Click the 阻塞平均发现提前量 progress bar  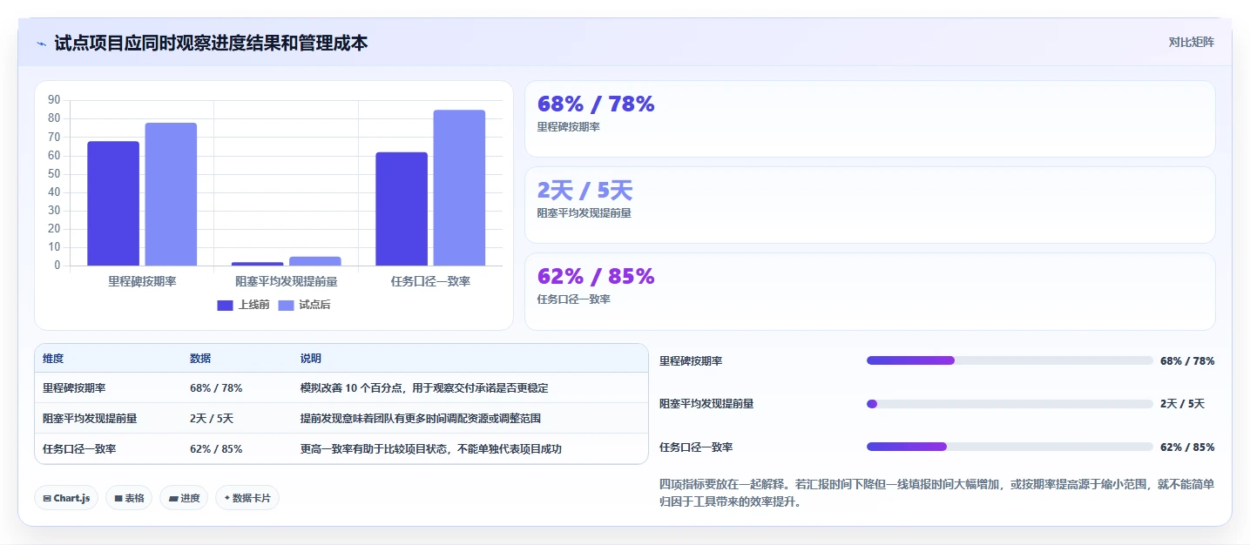(x=1010, y=404)
